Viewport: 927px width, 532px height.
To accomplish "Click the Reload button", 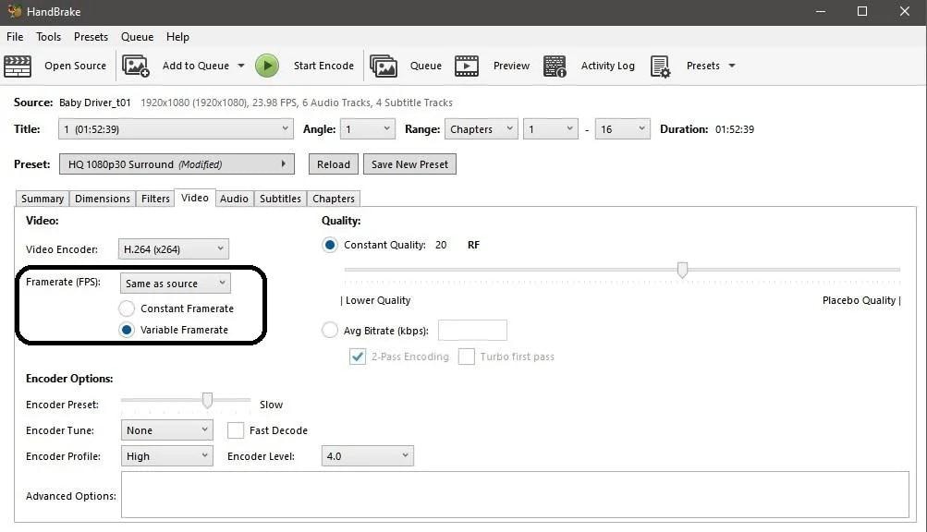I will (x=334, y=164).
